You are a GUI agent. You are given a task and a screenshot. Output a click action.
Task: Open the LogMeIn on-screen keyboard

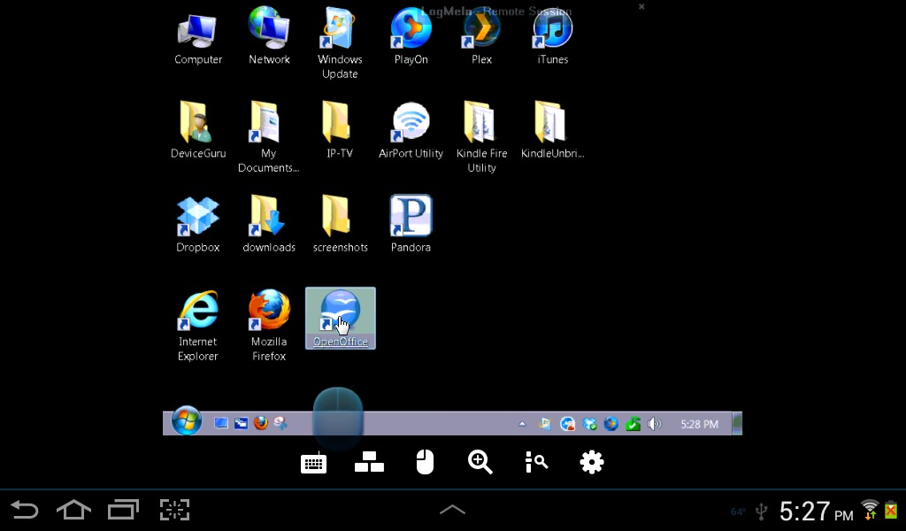pyautogui.click(x=313, y=463)
